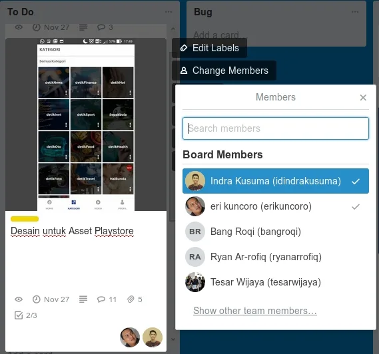This screenshot has height=354, width=379.
Task: Click the description lines icon on Playstore card
Action: [83, 299]
